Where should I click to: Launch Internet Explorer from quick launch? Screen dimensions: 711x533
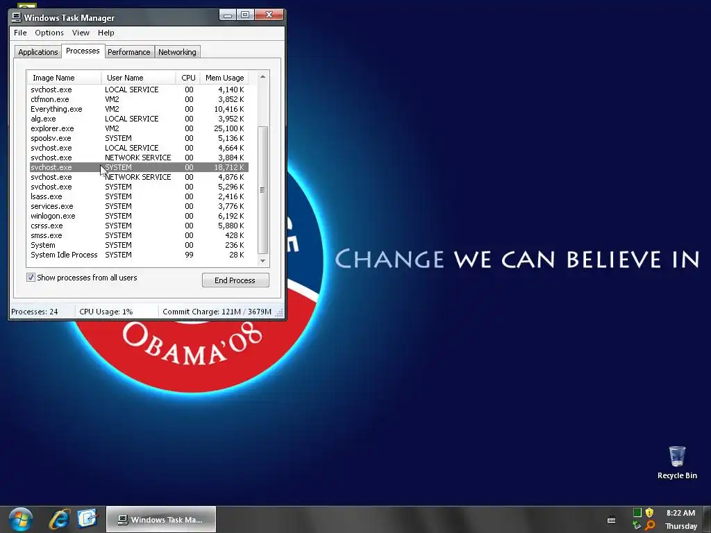coord(60,519)
